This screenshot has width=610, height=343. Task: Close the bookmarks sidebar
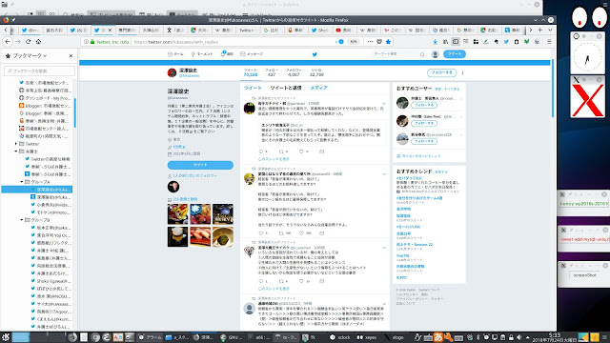pyautogui.click(x=71, y=55)
